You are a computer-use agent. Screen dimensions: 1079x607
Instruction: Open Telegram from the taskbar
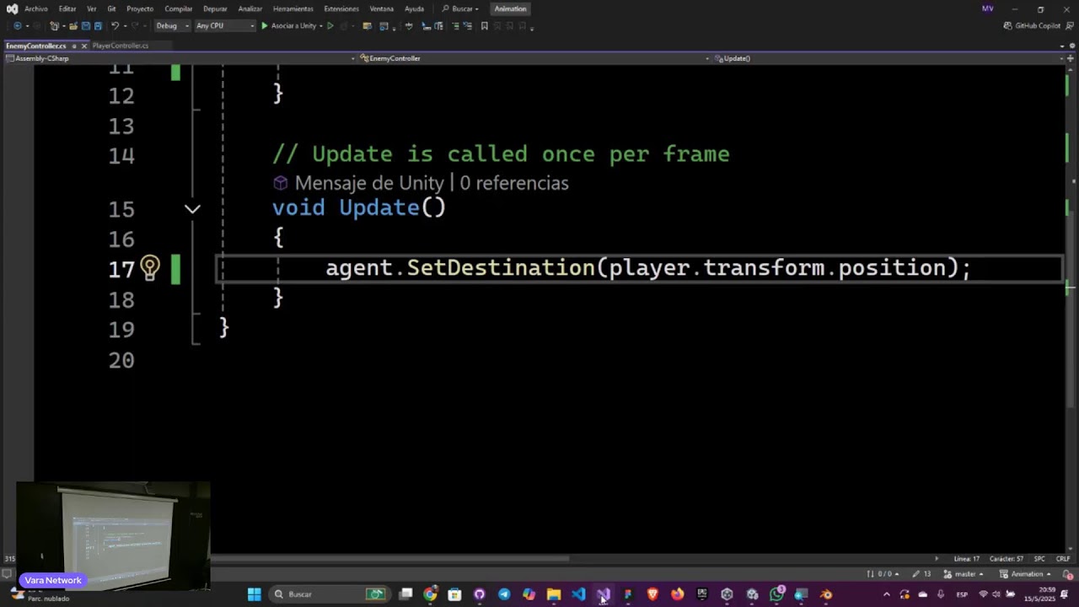click(x=504, y=594)
